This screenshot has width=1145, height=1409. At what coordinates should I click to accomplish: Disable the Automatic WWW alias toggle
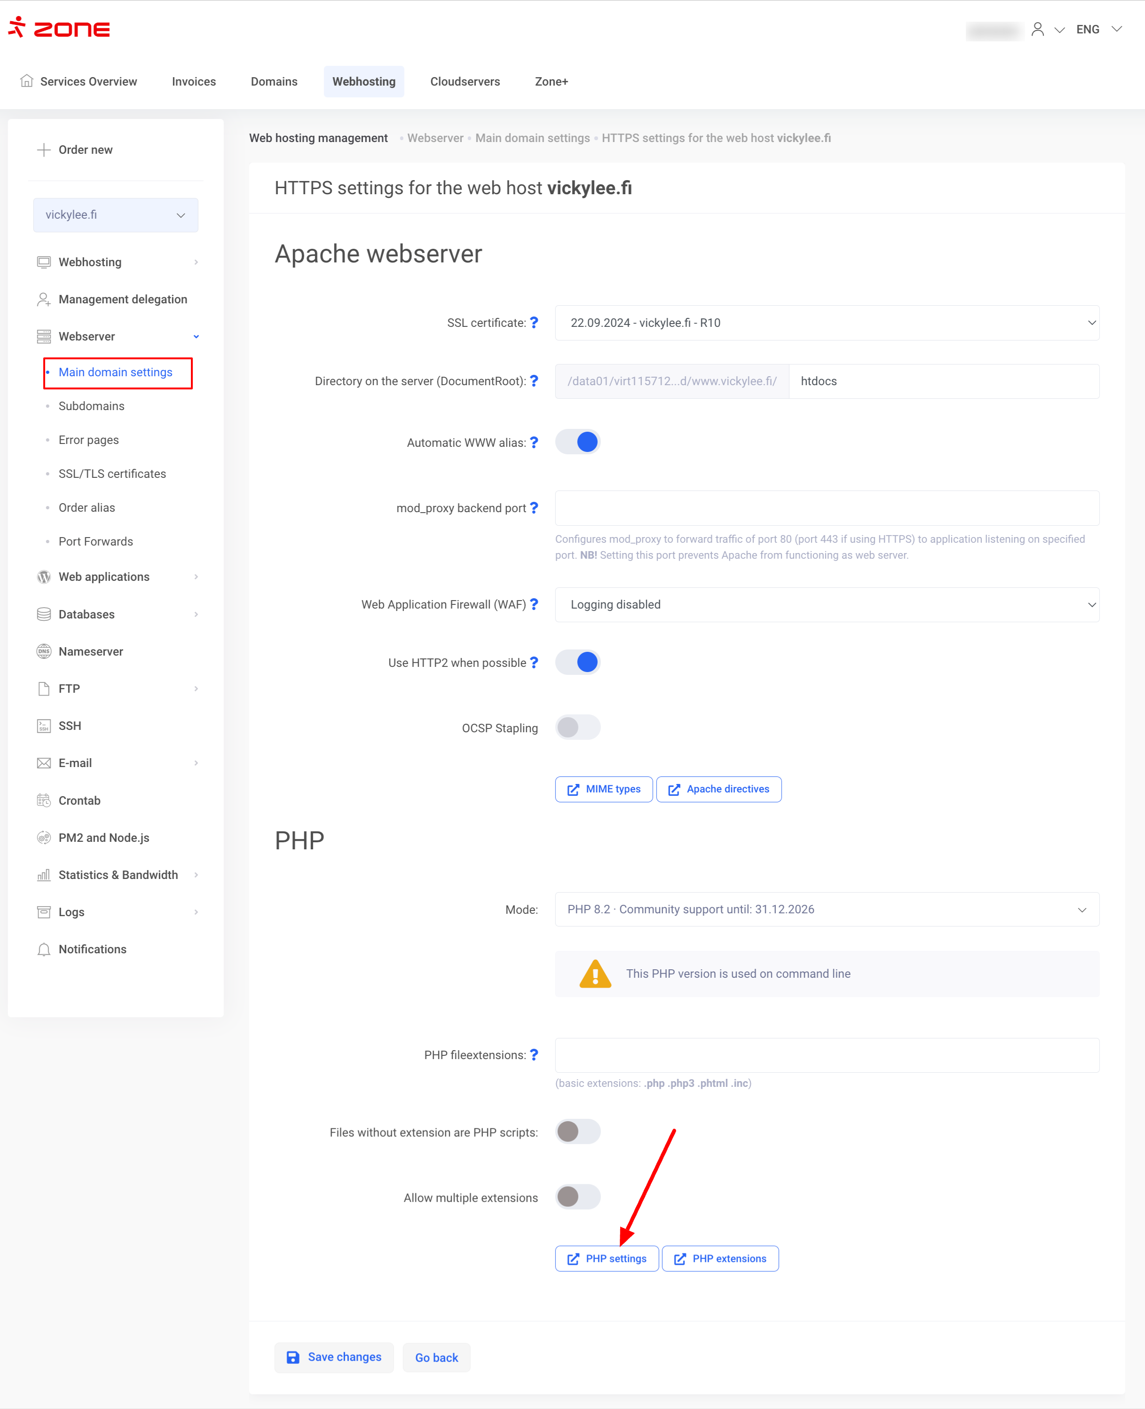pos(578,442)
